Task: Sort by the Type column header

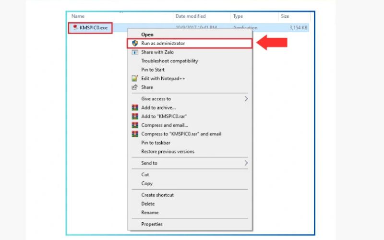Action: point(238,16)
